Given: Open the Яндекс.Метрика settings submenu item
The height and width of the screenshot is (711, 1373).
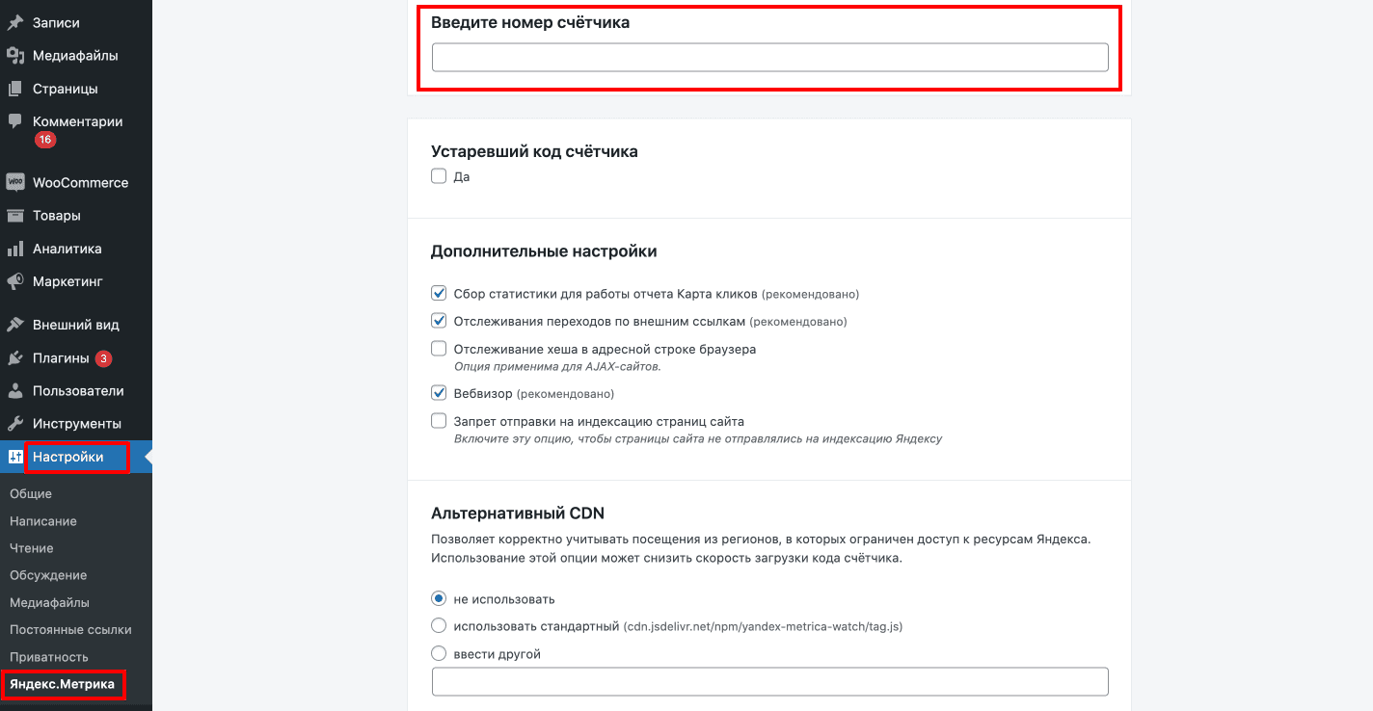Looking at the screenshot, I should pyautogui.click(x=62, y=684).
